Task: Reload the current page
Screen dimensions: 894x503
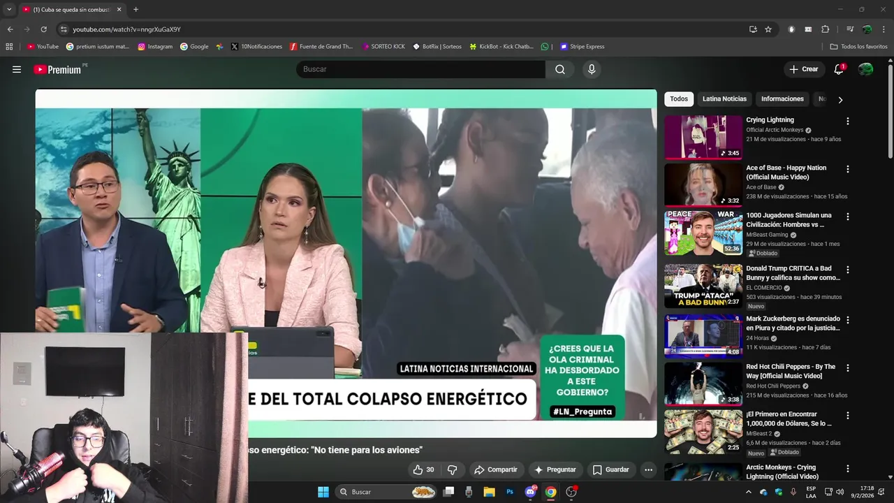Action: [43, 29]
